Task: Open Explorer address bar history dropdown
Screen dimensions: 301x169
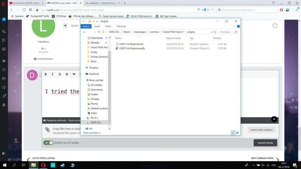Action: tap(212, 32)
